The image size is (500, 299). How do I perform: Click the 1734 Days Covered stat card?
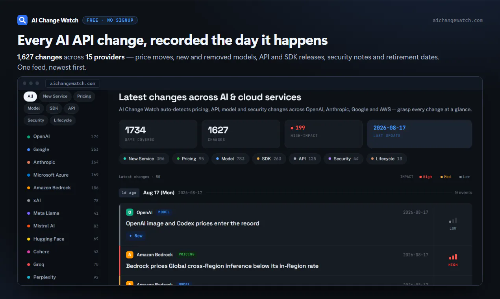pyautogui.click(x=158, y=134)
